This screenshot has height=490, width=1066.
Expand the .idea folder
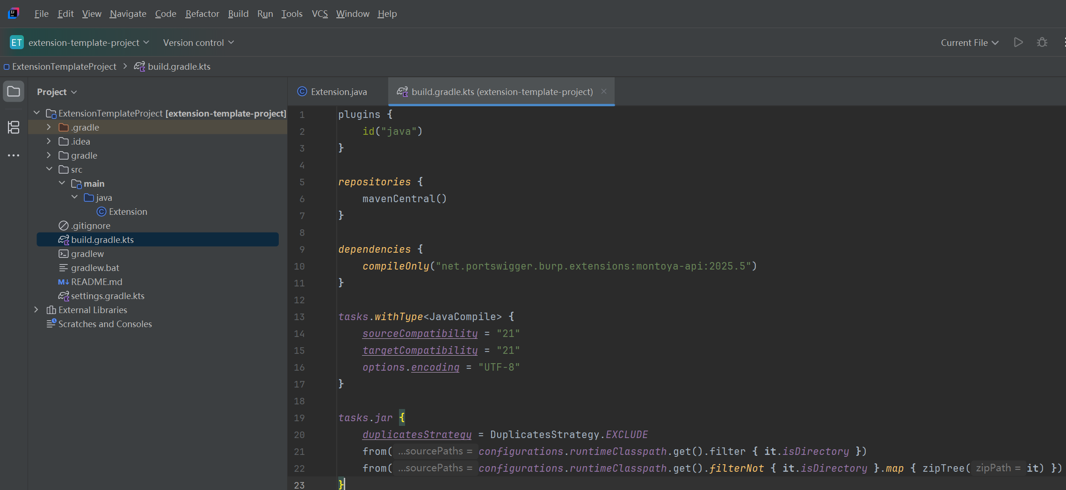(49, 141)
